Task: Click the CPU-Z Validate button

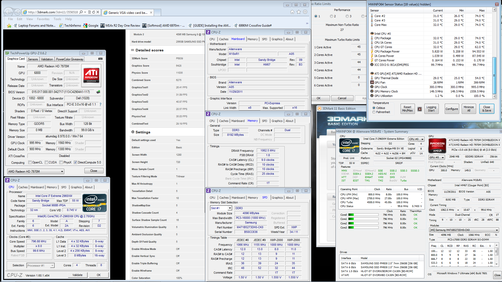Action: tap(77, 275)
